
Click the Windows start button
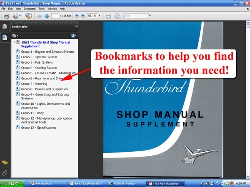(12, 184)
